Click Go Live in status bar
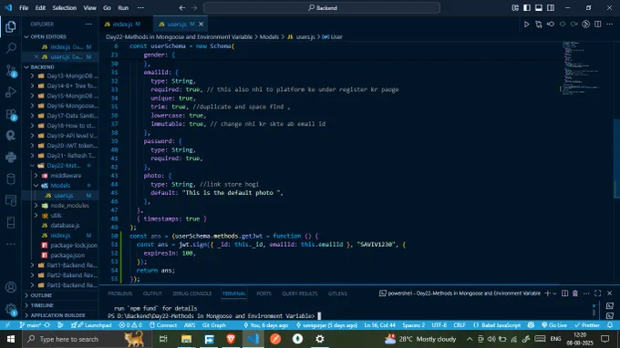The image size is (620, 348). [554, 325]
